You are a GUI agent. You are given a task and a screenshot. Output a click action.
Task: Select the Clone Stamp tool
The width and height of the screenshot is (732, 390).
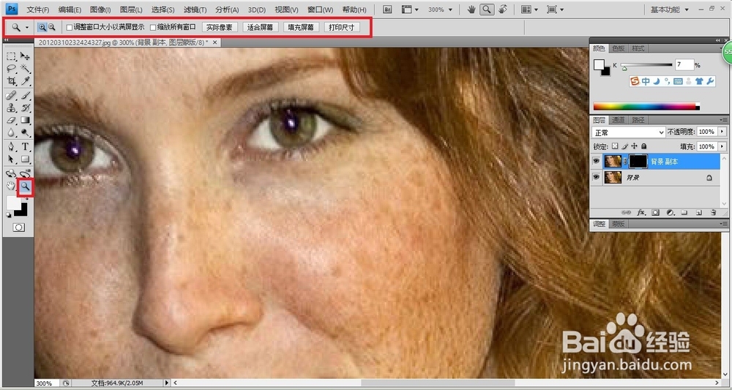pos(11,108)
